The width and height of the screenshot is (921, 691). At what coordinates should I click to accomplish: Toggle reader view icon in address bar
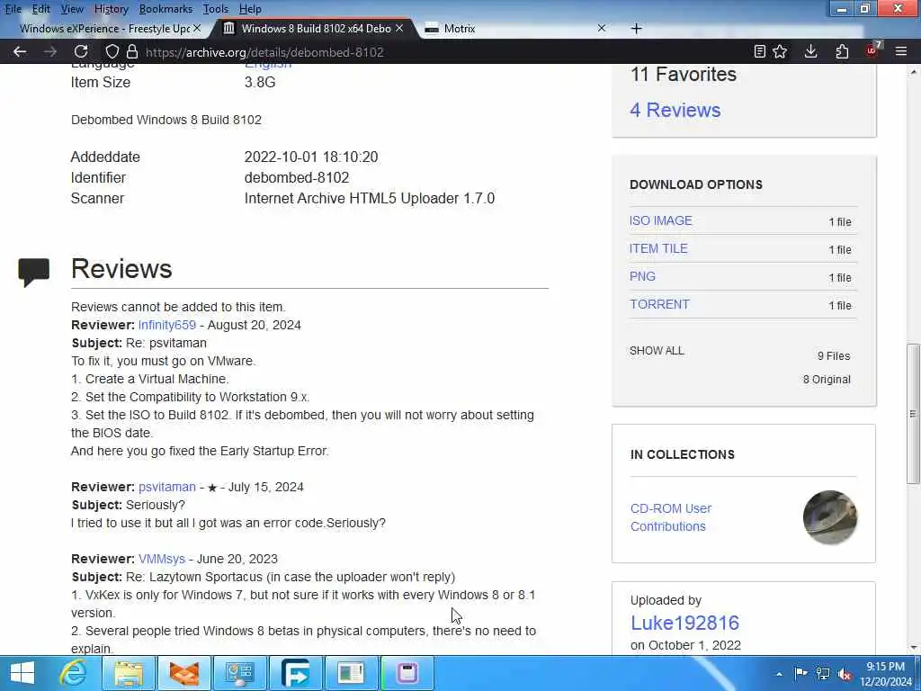pyautogui.click(x=759, y=51)
